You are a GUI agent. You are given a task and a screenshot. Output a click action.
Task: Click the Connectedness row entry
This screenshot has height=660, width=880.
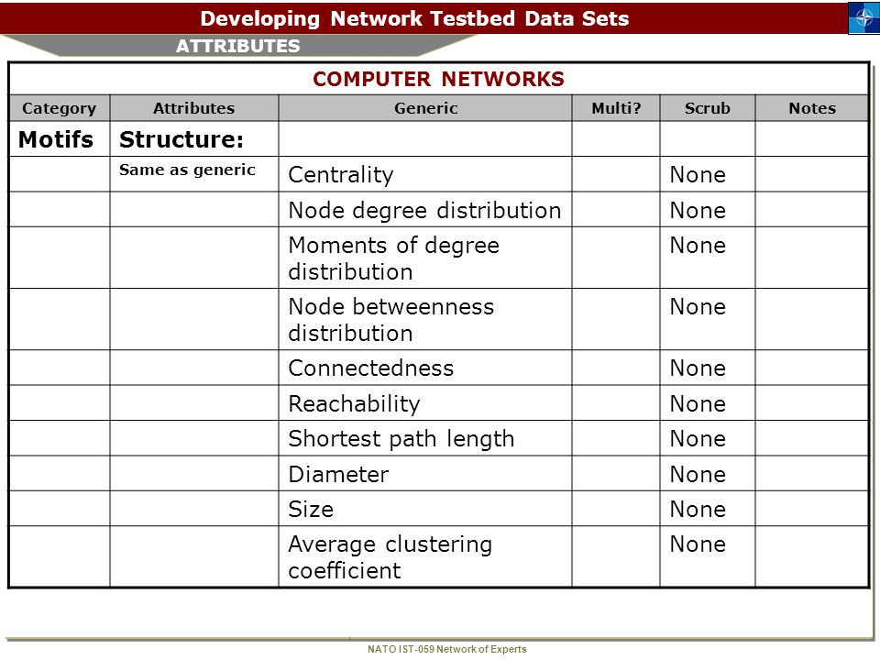371,368
